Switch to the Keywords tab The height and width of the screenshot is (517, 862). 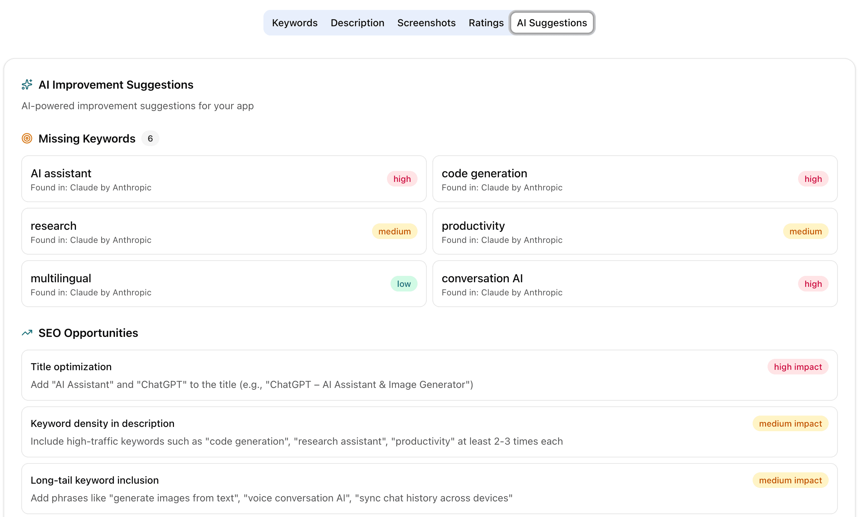pos(295,23)
